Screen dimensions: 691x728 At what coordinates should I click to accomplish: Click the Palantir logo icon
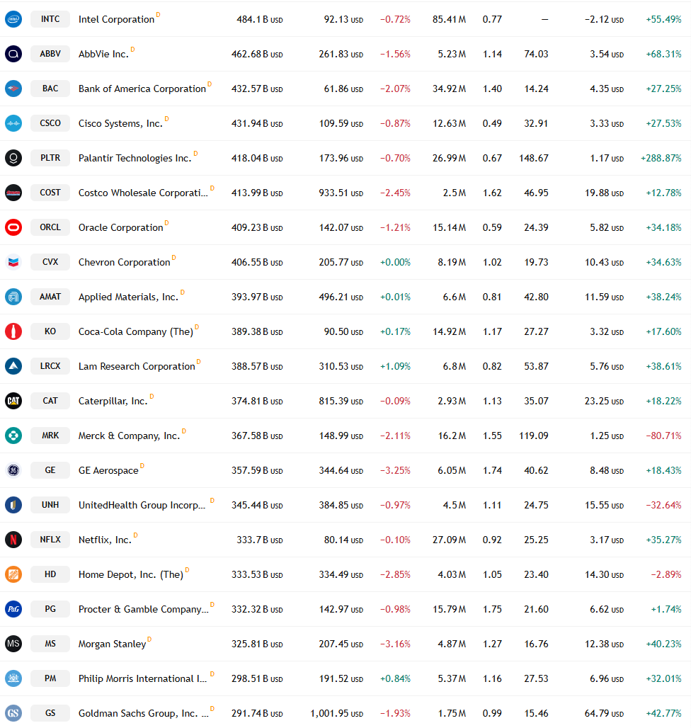click(13, 158)
